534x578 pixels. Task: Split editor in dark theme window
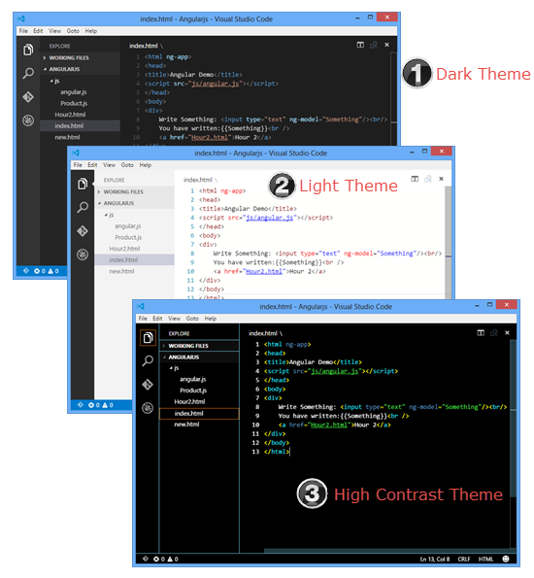click(360, 45)
